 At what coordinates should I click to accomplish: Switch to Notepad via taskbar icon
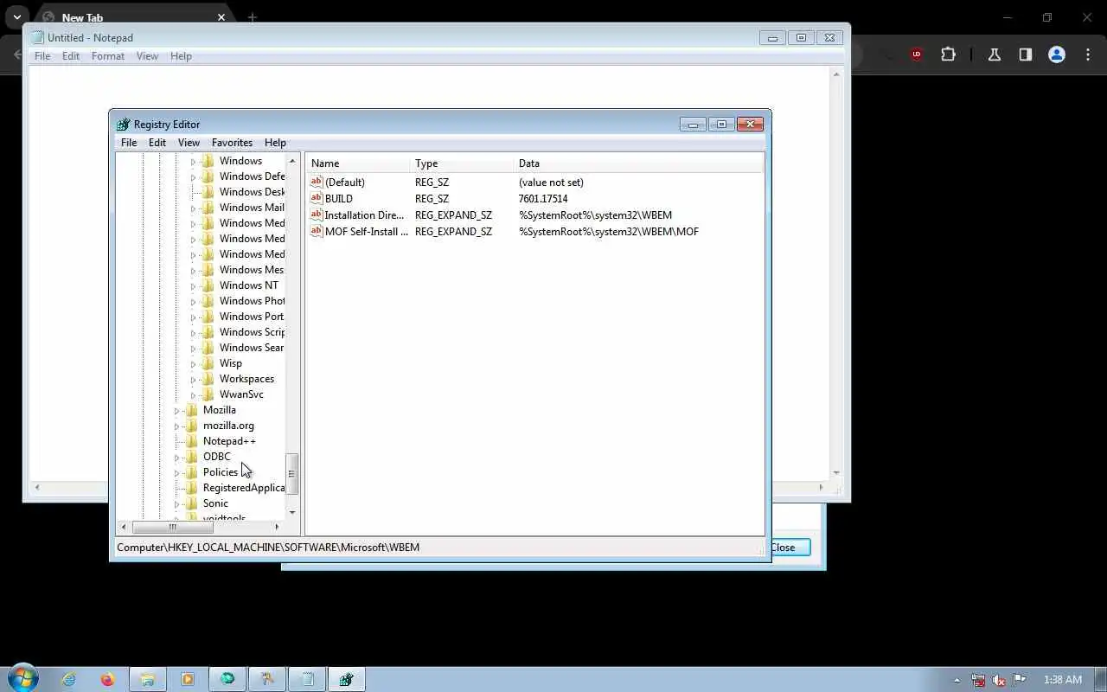click(307, 679)
